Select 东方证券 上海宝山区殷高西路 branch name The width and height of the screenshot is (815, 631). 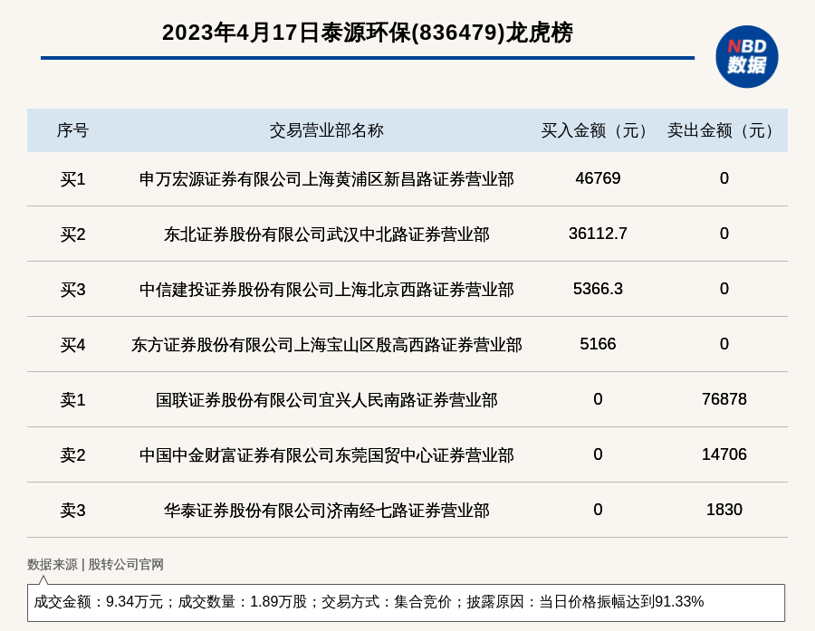click(x=326, y=345)
